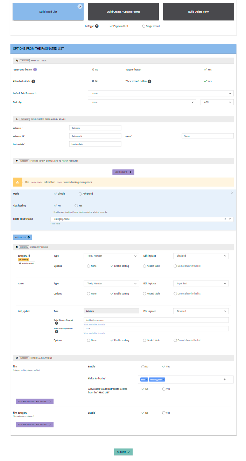Click the List type help icon
This screenshot has width=246, height=461.
pyautogui.click(x=97, y=26)
